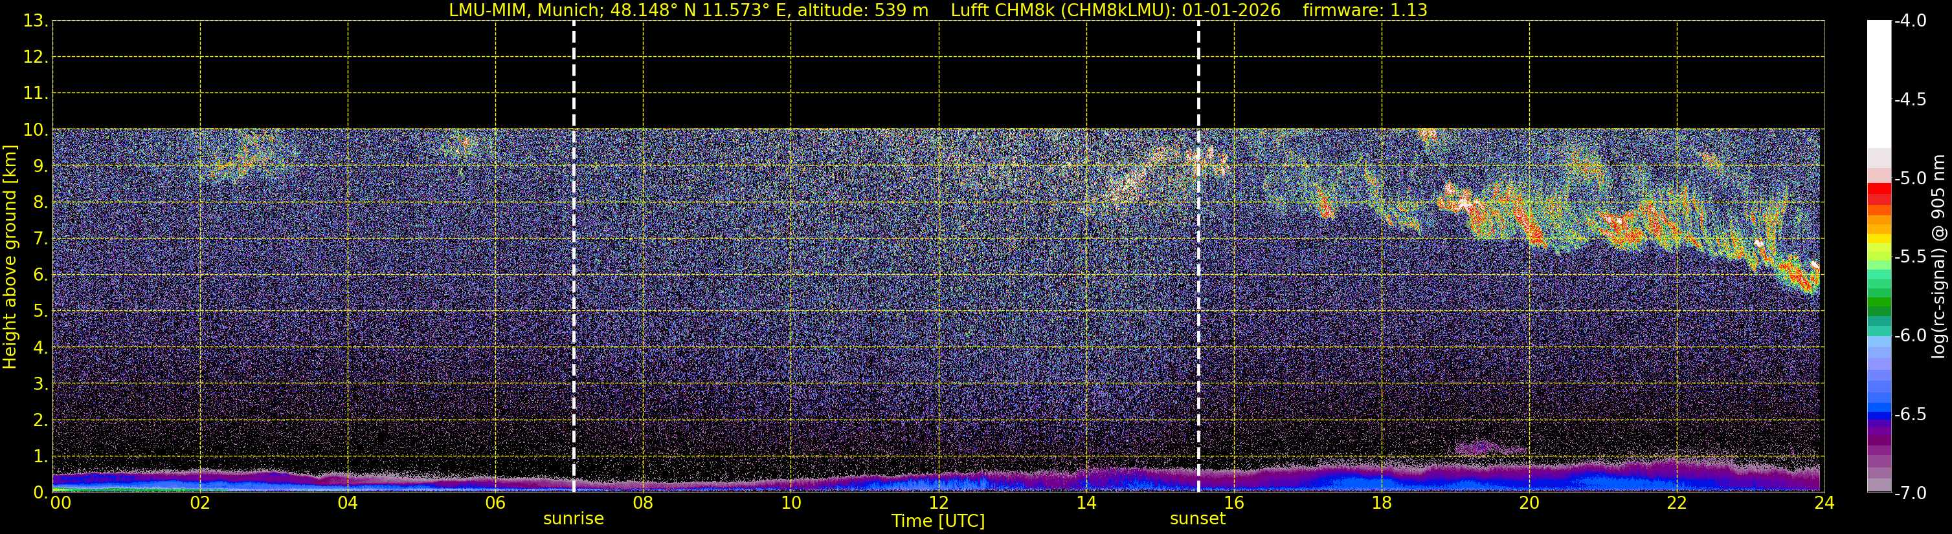1952x534 pixels.
Task: Click the time axis tick '00'
Action: tap(61, 503)
